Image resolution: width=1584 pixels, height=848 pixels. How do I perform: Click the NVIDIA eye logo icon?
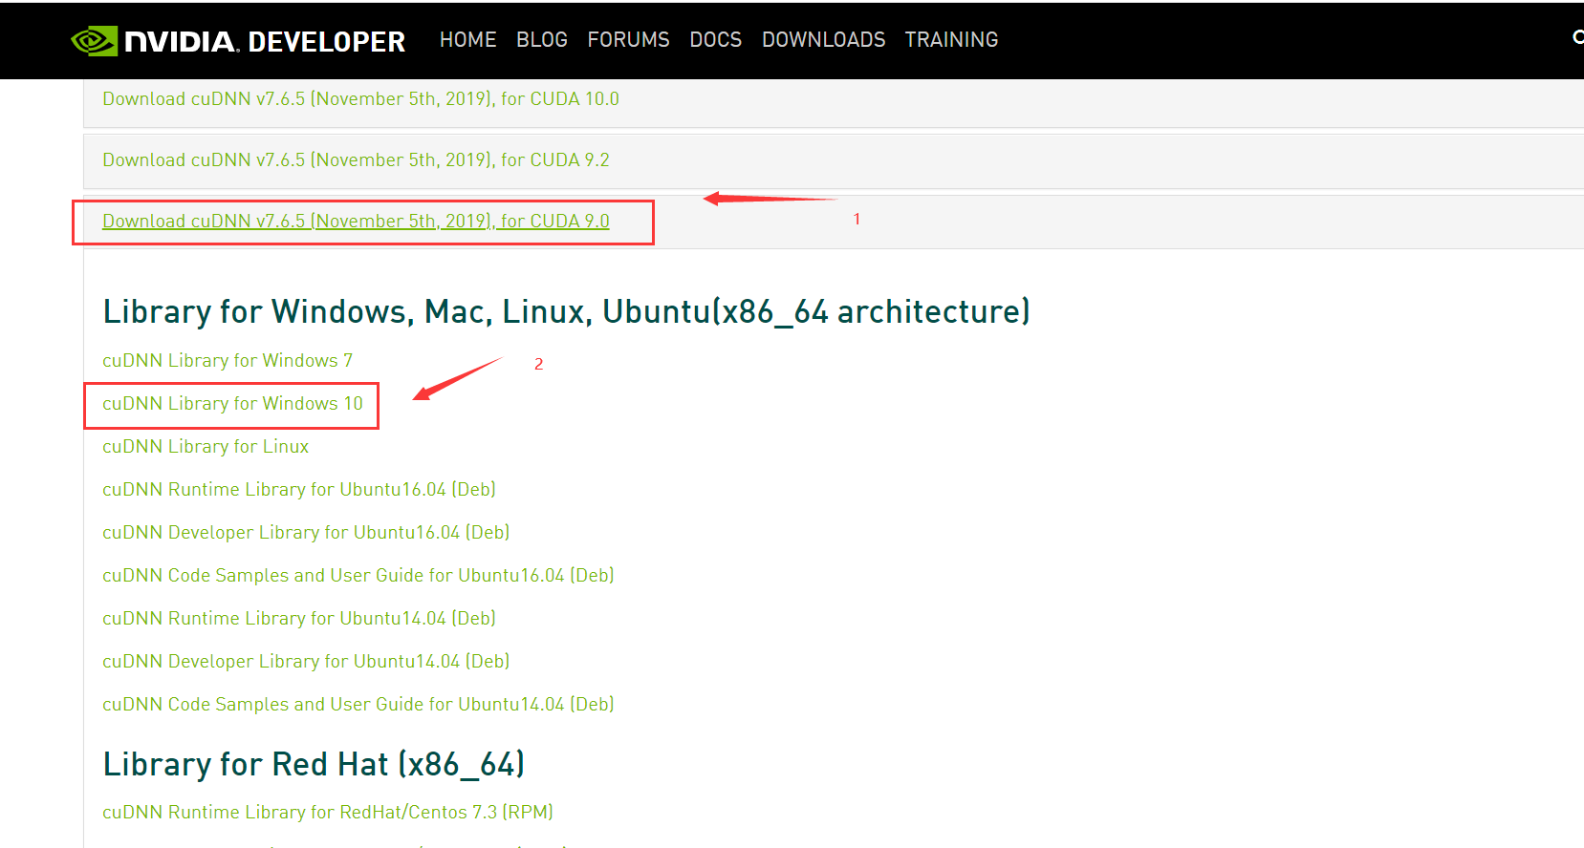pos(95,41)
